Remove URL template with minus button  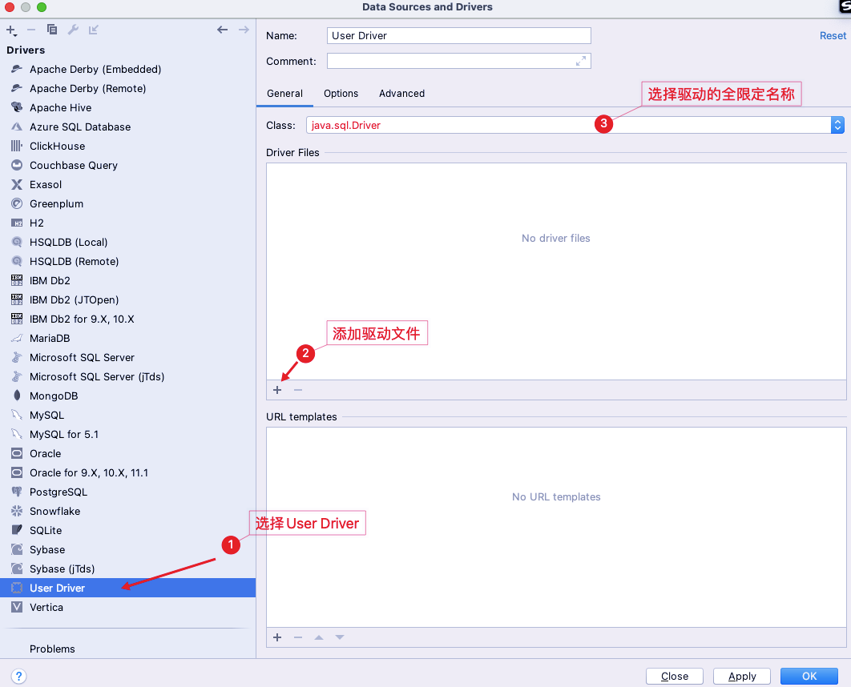(298, 637)
